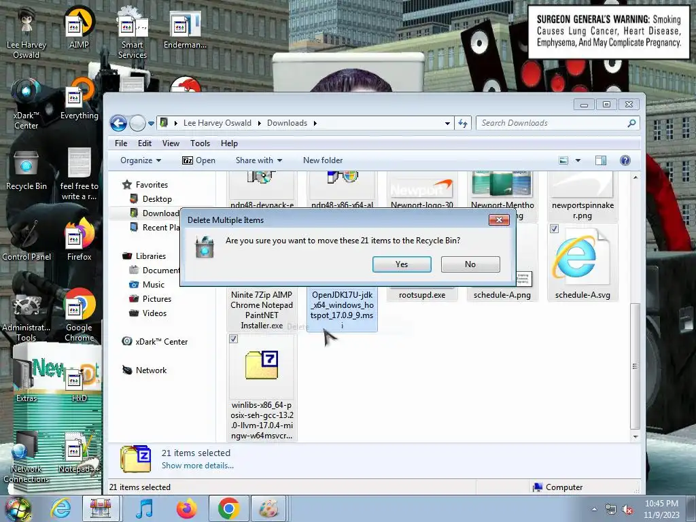Open the Firefox desktop shortcut
This screenshot has width=696, height=522.
click(80, 240)
